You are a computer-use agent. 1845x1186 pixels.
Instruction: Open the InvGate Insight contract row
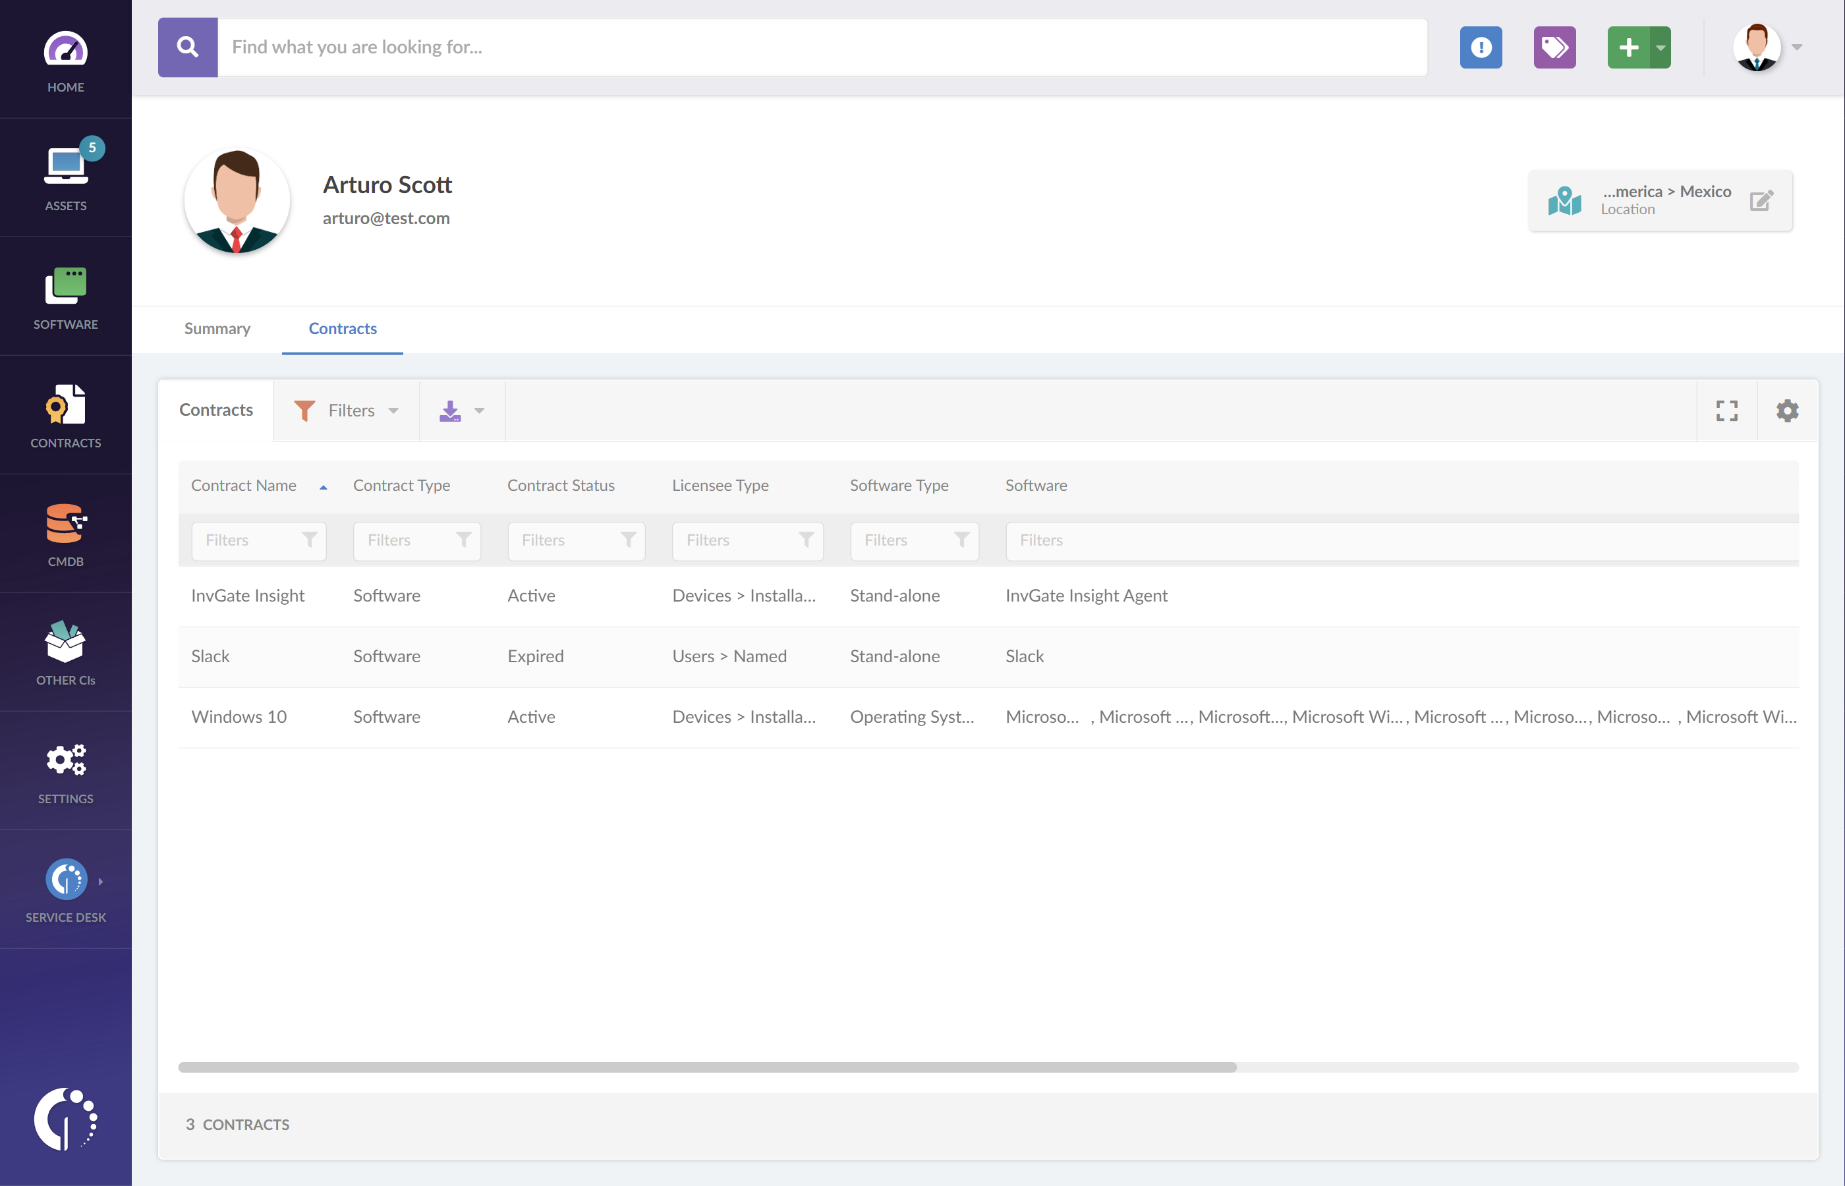[x=989, y=596]
